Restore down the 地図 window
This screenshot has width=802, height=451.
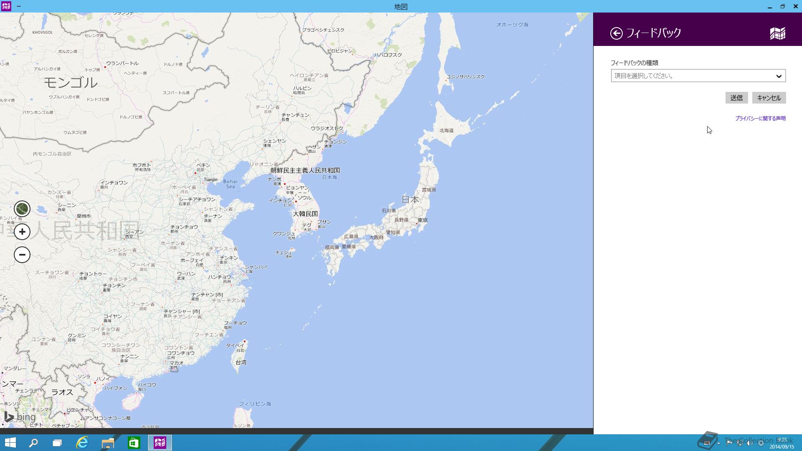[782, 6]
